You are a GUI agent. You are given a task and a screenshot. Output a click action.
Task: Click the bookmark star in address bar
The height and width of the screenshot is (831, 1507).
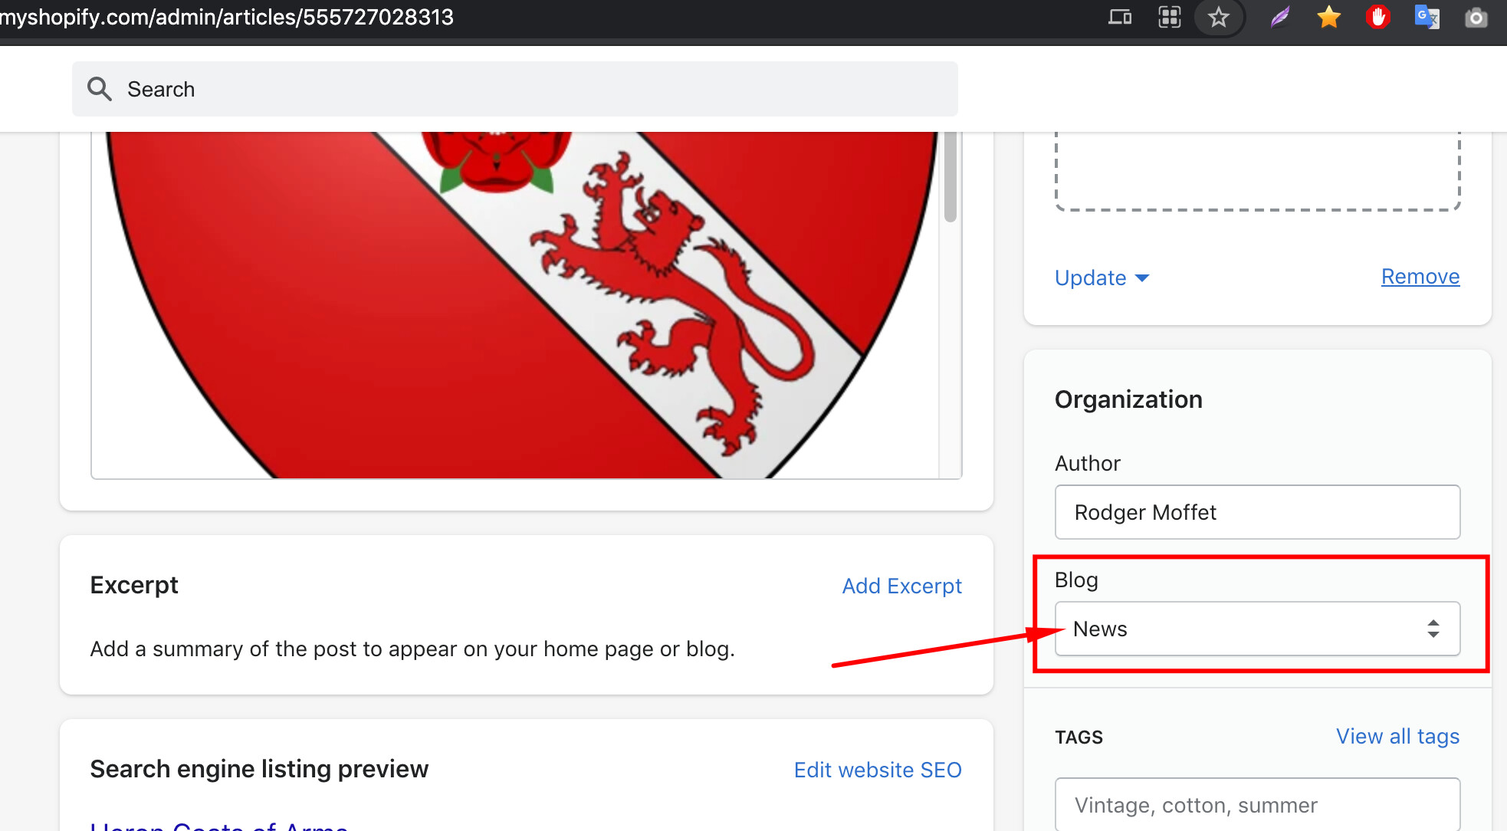[x=1218, y=17]
